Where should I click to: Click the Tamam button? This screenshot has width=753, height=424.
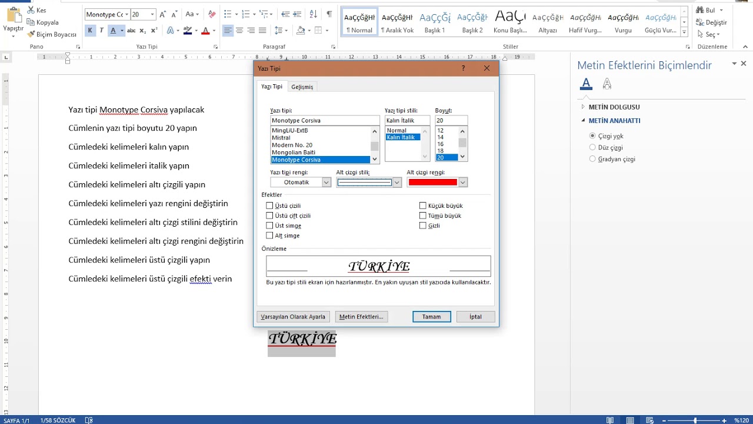pos(431,317)
